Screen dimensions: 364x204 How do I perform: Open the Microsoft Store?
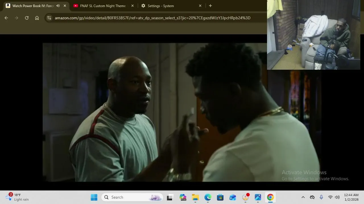[220, 197]
